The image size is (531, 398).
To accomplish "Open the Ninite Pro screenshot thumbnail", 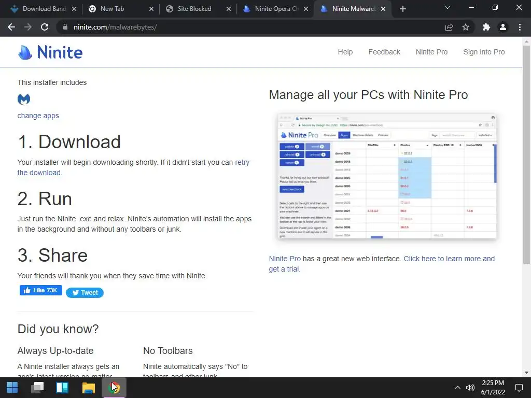I will (x=387, y=176).
